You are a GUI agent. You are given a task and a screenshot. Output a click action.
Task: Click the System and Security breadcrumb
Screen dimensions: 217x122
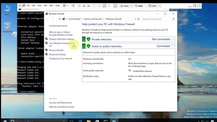pyautogui.click(x=93, y=19)
